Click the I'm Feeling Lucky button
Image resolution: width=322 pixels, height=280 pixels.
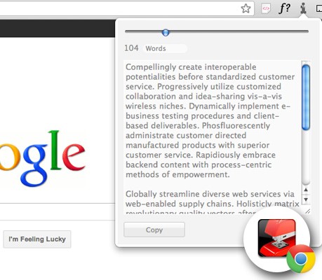pyautogui.click(x=37, y=239)
